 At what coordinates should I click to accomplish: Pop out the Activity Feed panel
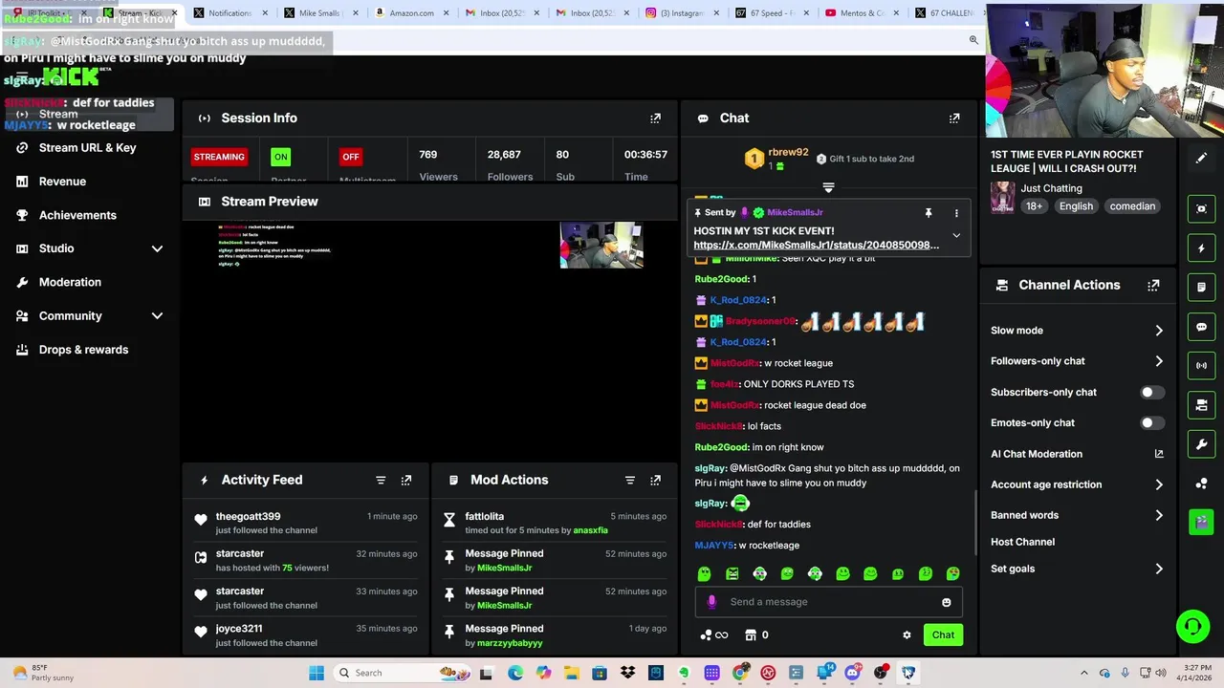tap(406, 480)
